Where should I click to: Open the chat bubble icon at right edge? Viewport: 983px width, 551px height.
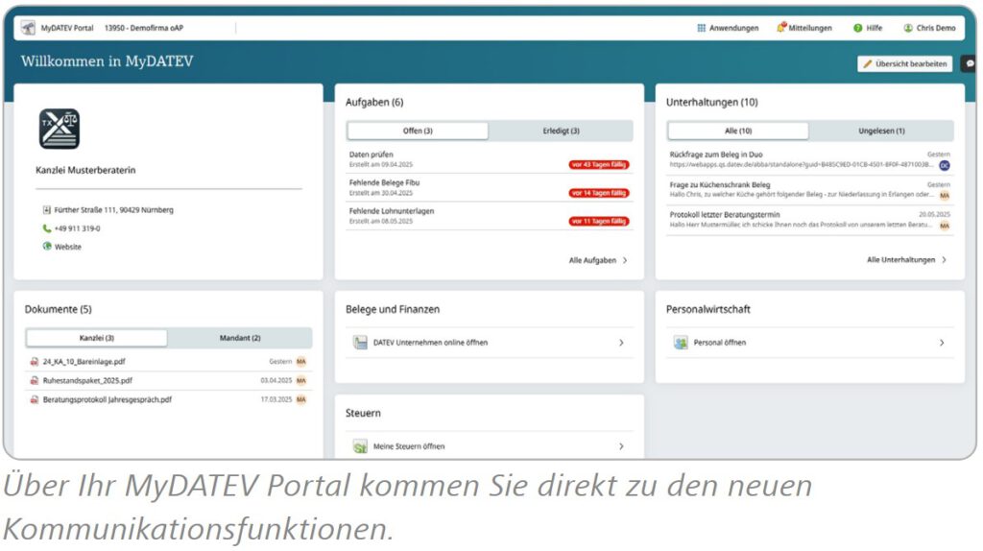click(x=970, y=64)
